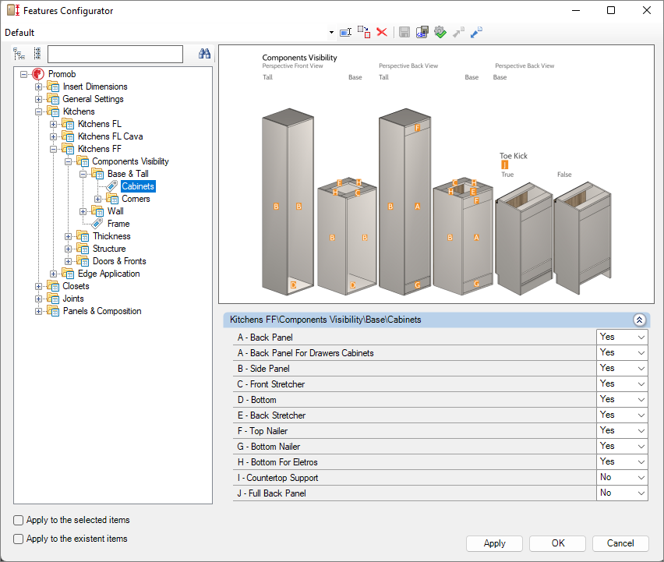Click the collapse-all tree icon
The height and width of the screenshot is (562, 664).
(x=37, y=54)
